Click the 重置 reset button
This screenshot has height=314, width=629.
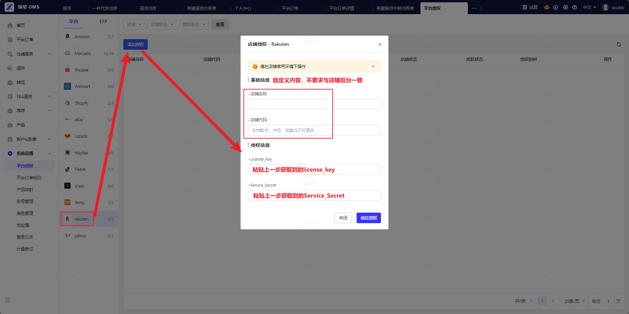click(x=220, y=24)
